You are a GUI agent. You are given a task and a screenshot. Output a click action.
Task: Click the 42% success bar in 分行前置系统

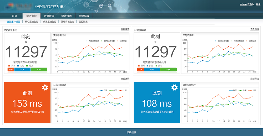point(168,70)
